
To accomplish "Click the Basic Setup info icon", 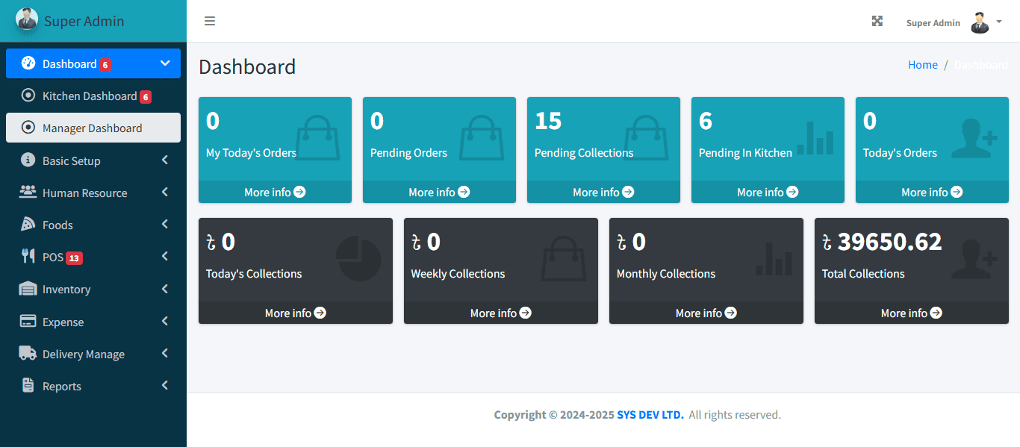I will click(28, 160).
